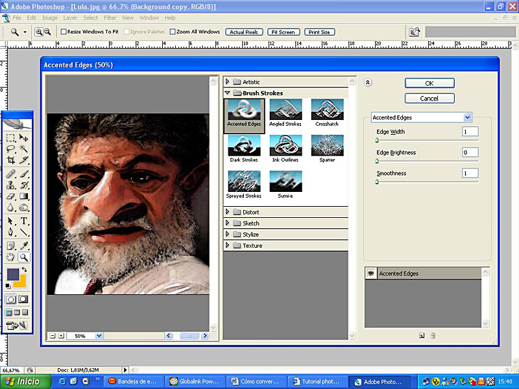
Task: Select the Crop tool in toolbox
Action: [11, 159]
